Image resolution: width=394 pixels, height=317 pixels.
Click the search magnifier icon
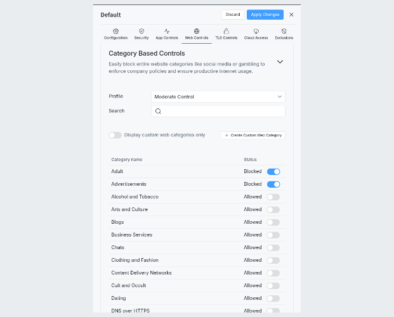[x=159, y=111]
